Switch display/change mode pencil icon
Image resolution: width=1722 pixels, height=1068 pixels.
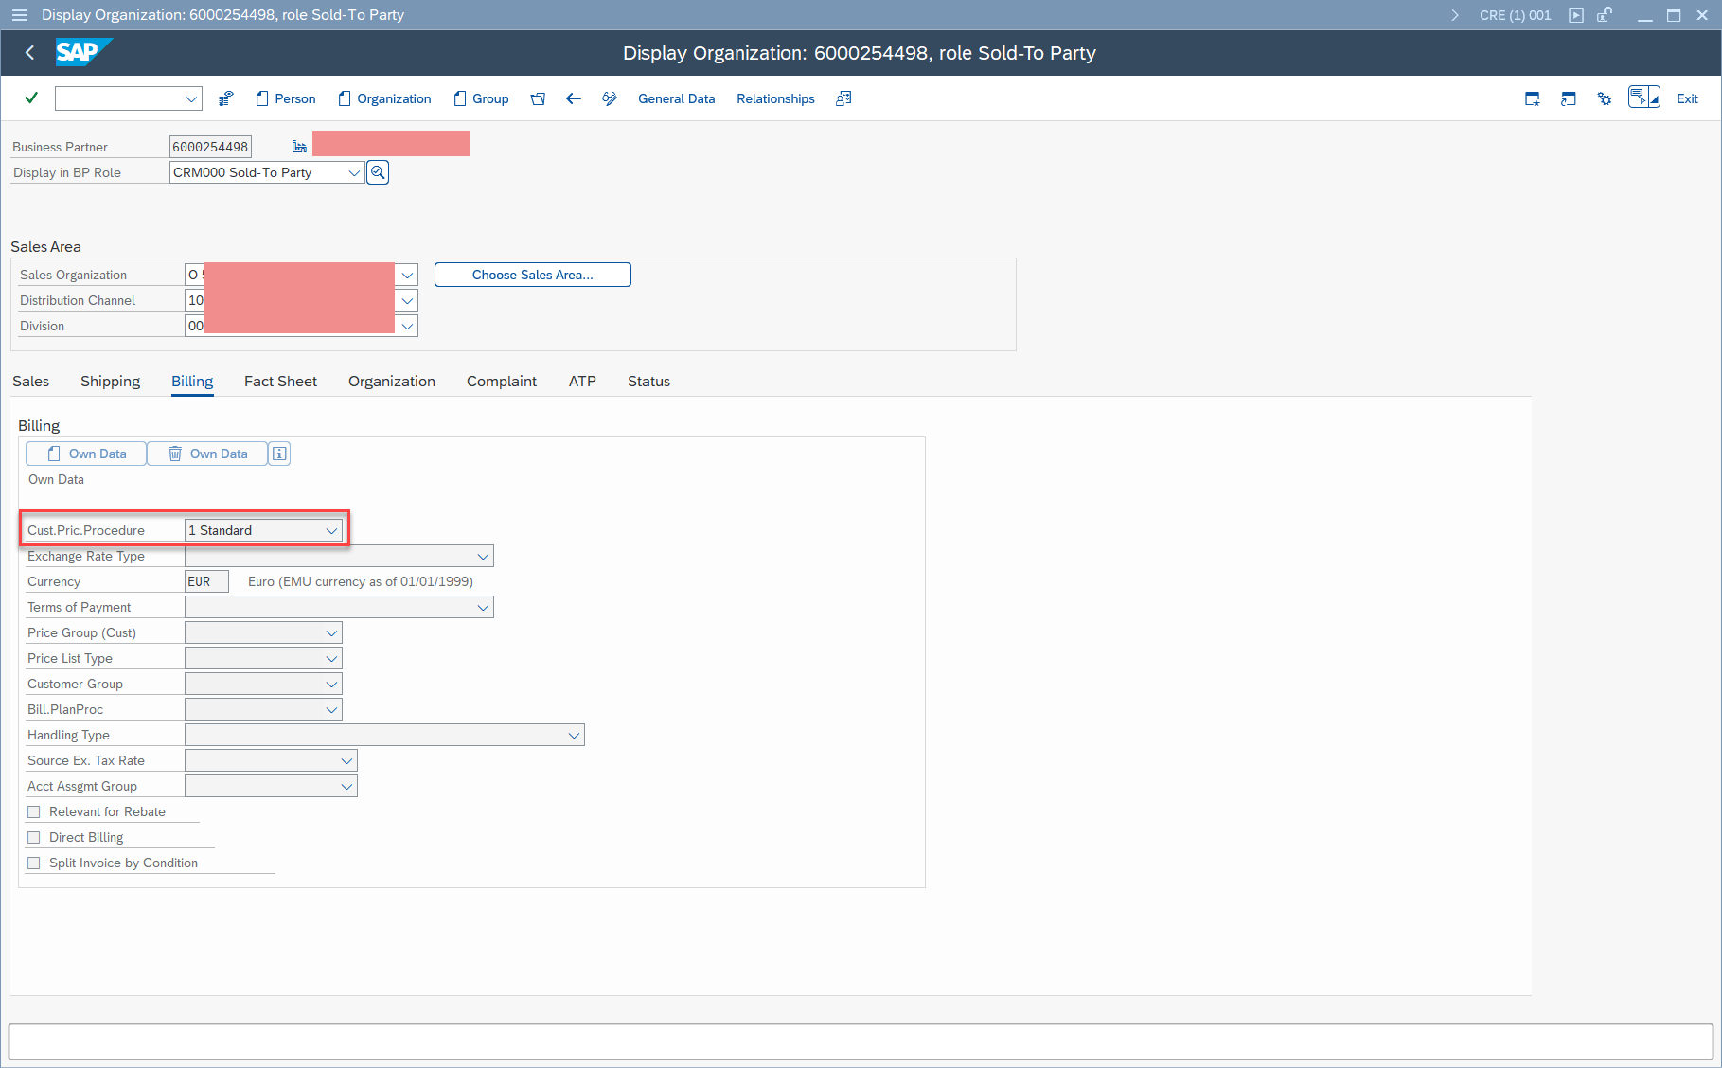click(x=610, y=98)
